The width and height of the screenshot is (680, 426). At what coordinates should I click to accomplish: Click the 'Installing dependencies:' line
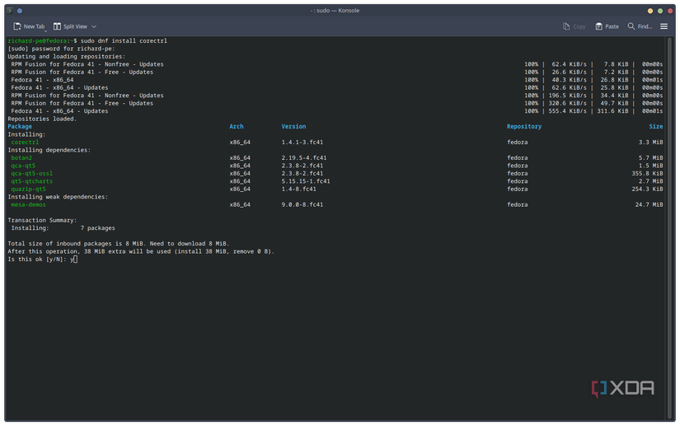pos(49,150)
